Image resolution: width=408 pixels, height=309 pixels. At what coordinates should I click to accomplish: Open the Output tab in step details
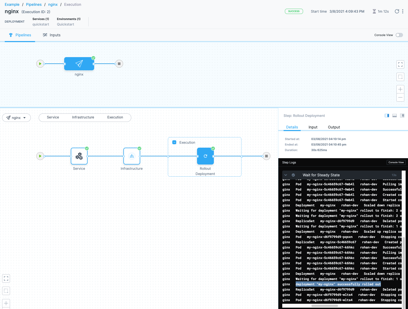pyautogui.click(x=334, y=127)
